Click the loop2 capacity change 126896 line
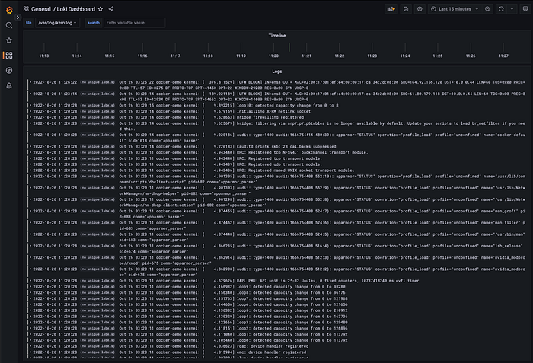The width and height of the screenshot is (533, 363). click(233, 328)
